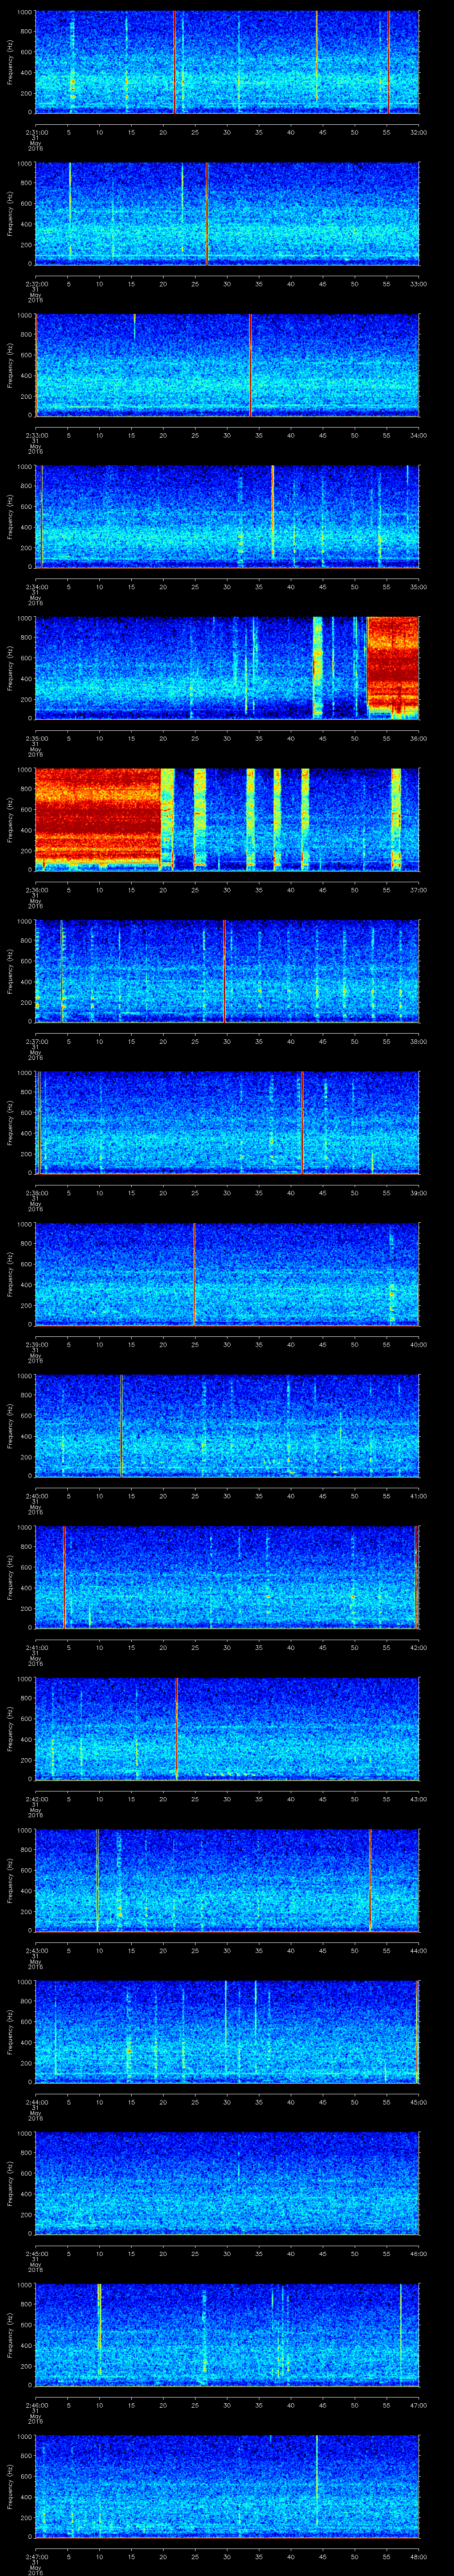
Task: Click the Frequency (Hz) axis label of the 2:40:00 panel
Action: (x=10, y=1426)
